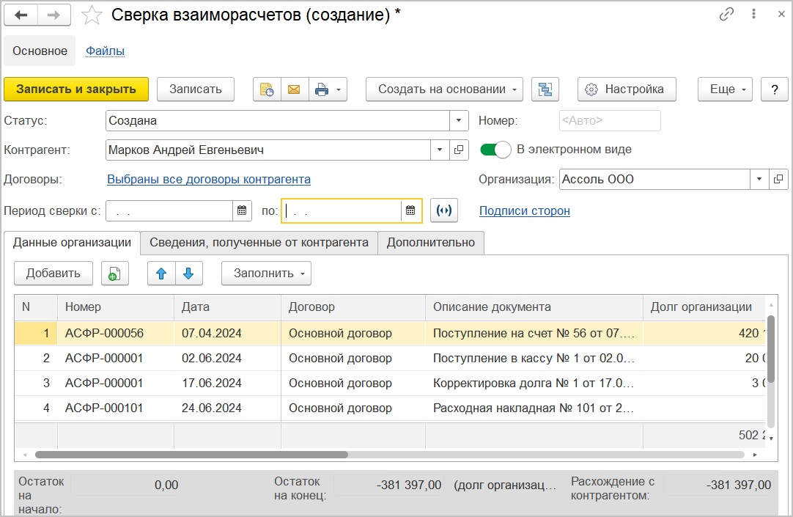The height and width of the screenshot is (517, 793).
Task: Open calendar for period start date
Action: click(x=242, y=211)
